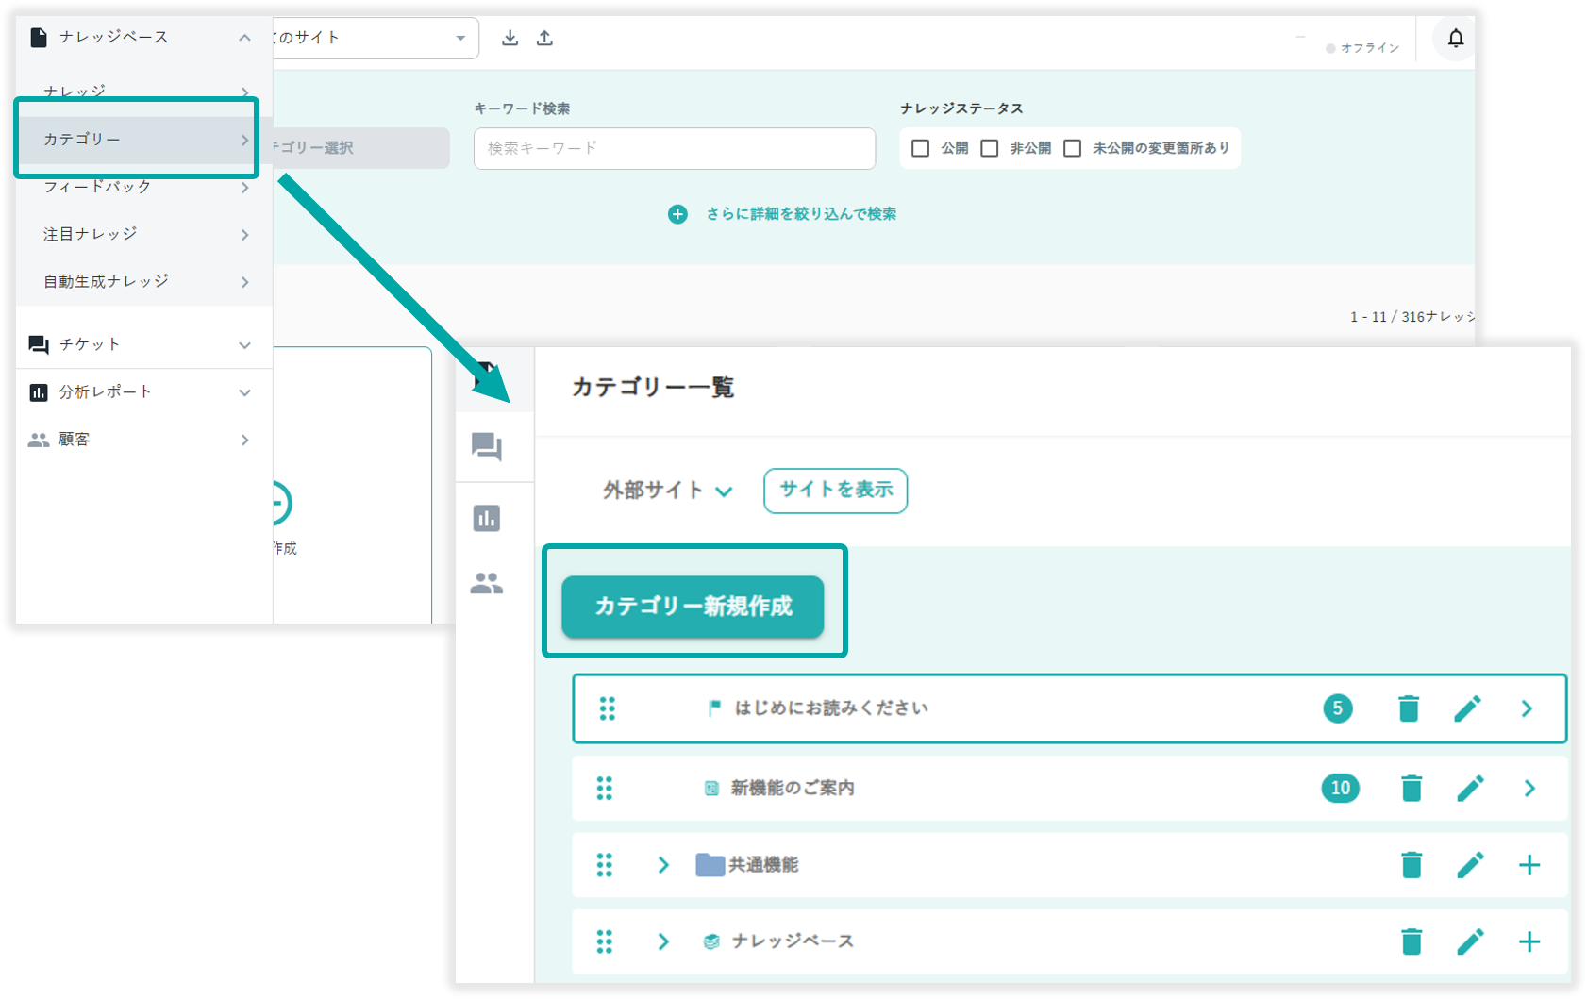The image size is (1587, 999).
Task: Grab the drag handle for ナレッジベース row
Action: tap(605, 941)
